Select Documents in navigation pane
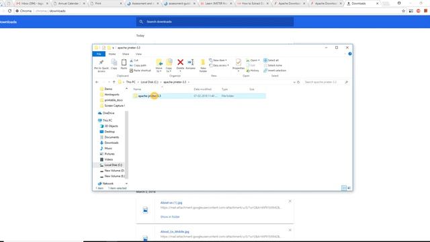Viewport: 430px width, 242px height. pyautogui.click(x=110, y=137)
